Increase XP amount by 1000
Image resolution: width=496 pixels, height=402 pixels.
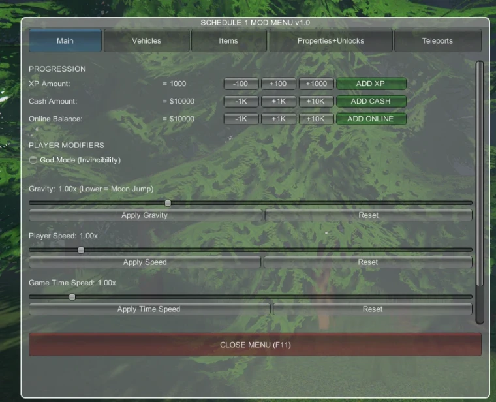pos(316,84)
